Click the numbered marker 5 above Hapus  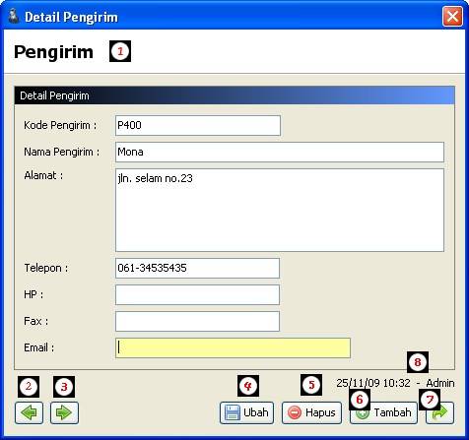(x=311, y=385)
